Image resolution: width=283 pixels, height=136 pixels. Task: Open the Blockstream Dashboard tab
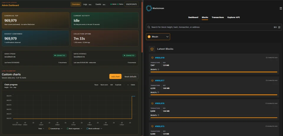(193, 17)
